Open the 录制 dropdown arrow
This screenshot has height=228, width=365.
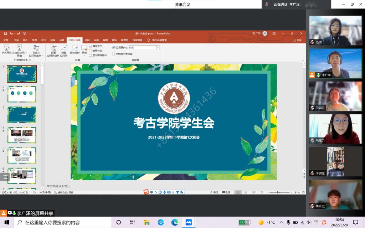point(84,55)
